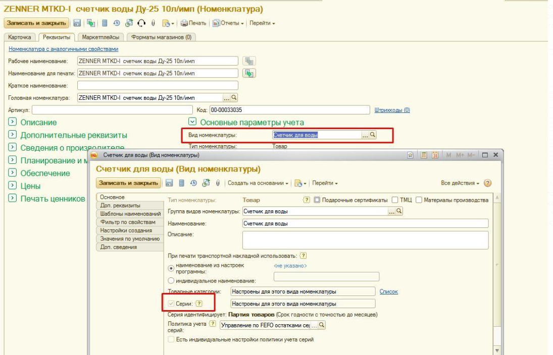Click the save diskette icon in dialog toolbar

(x=169, y=183)
